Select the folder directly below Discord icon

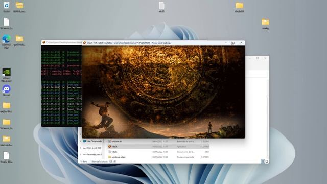tap(7, 105)
